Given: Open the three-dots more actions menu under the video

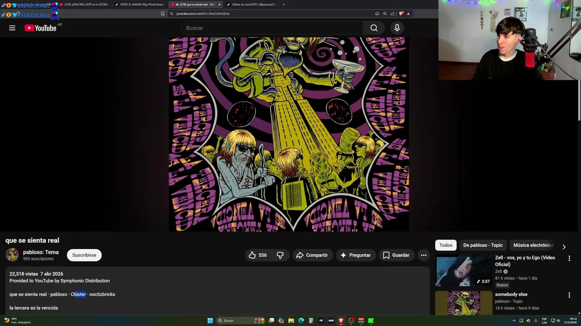Looking at the screenshot, I should [x=423, y=255].
